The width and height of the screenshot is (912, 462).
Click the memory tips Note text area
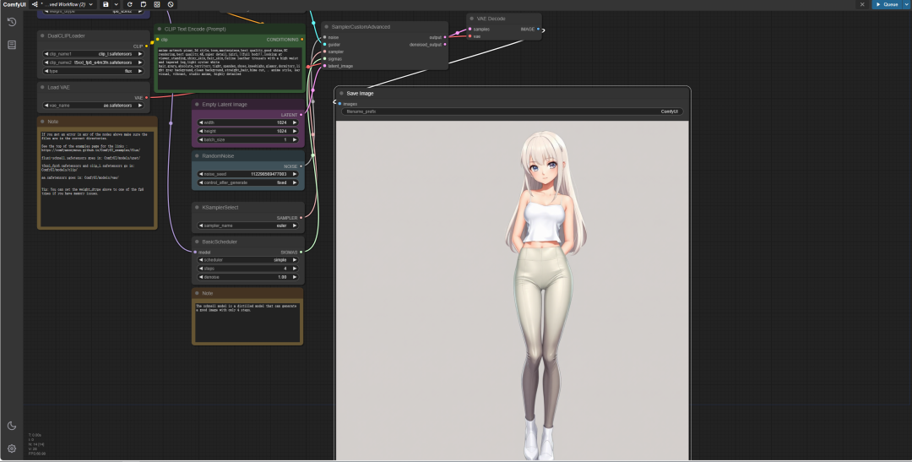click(x=97, y=178)
